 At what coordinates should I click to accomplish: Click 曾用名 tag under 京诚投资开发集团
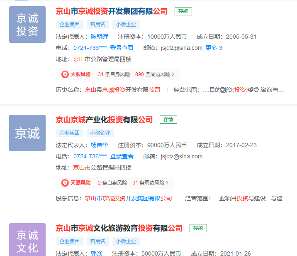coord(98,25)
